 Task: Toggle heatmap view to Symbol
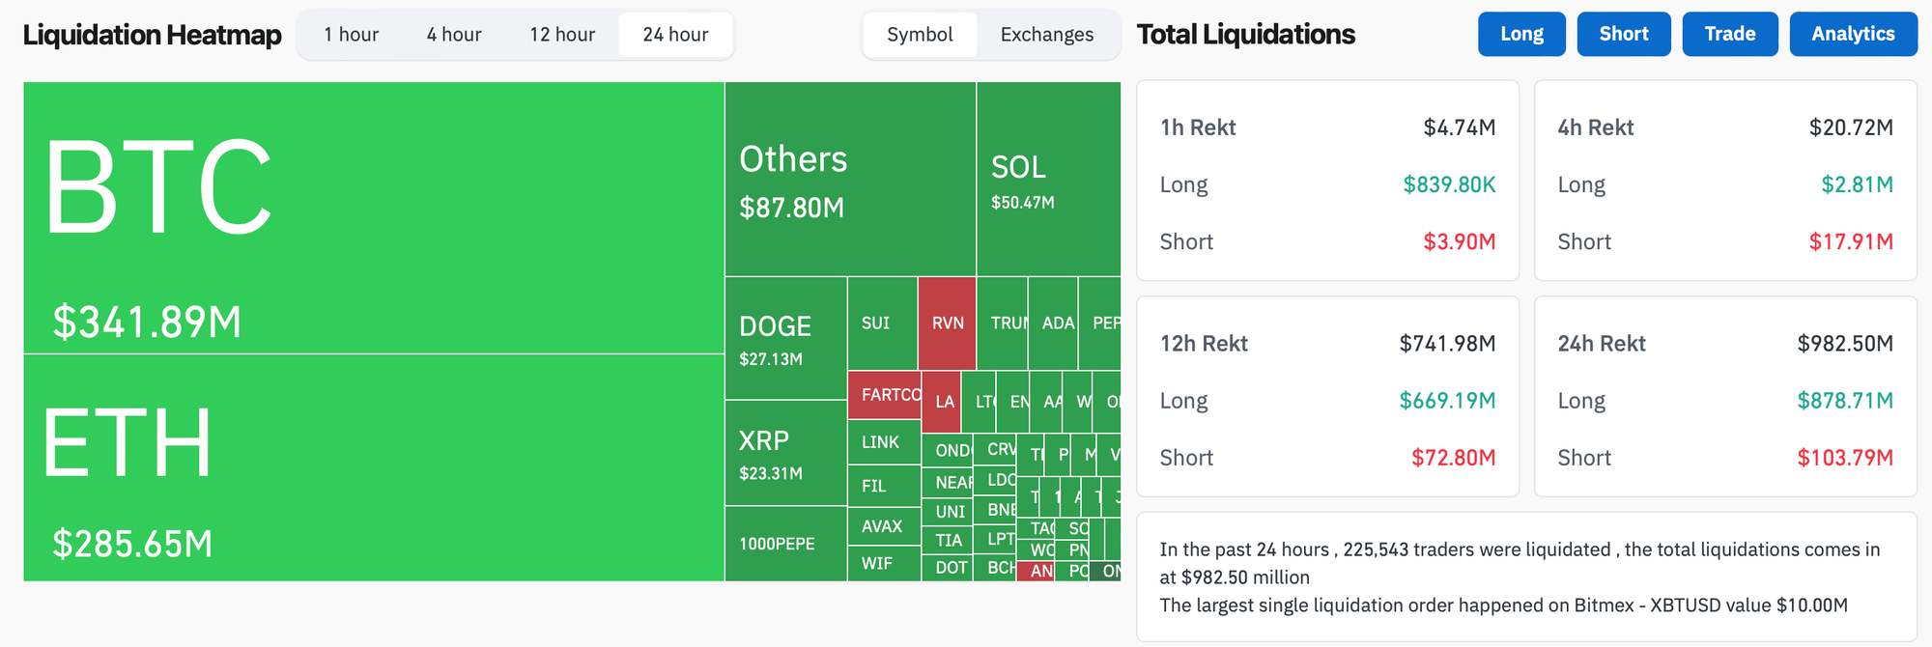(920, 35)
